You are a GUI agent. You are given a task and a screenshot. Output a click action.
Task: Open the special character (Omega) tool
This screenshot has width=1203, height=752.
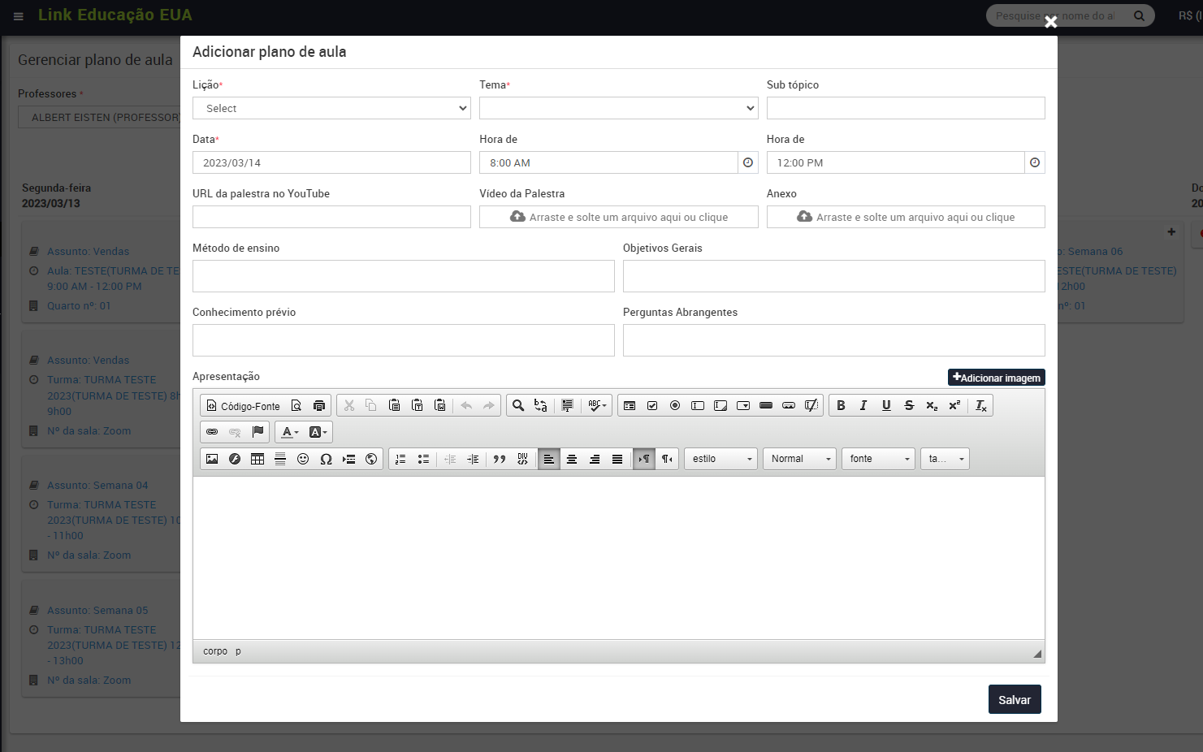pyautogui.click(x=326, y=459)
